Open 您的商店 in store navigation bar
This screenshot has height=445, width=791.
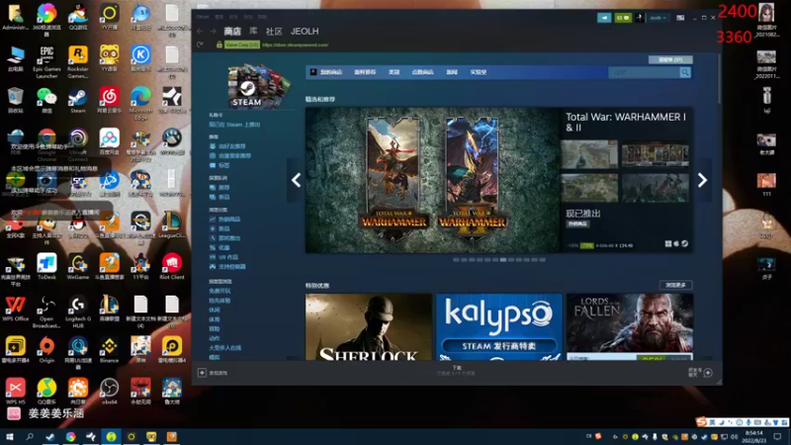(330, 72)
